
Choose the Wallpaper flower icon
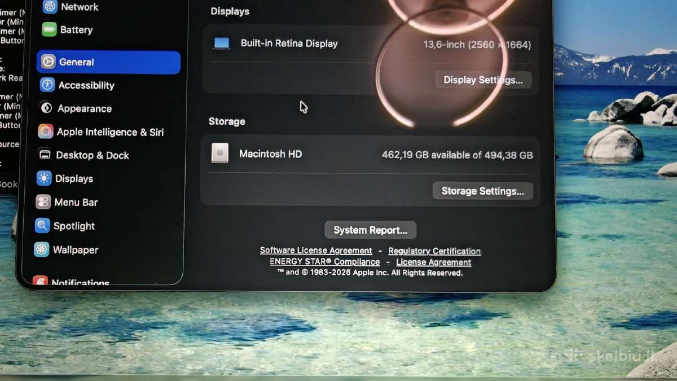coord(41,249)
